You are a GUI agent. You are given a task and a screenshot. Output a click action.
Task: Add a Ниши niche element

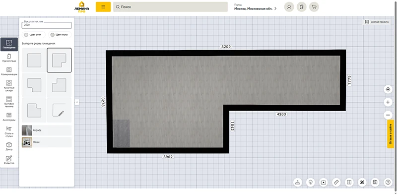47,142
